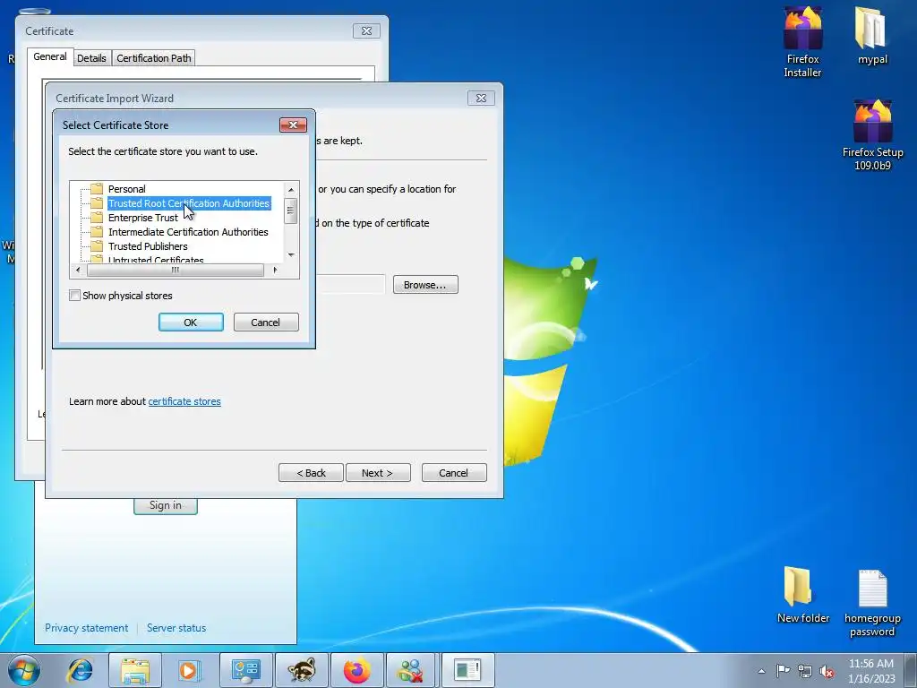Show hidden tray icons arrow
The width and height of the screenshot is (917, 688).
tap(761, 671)
